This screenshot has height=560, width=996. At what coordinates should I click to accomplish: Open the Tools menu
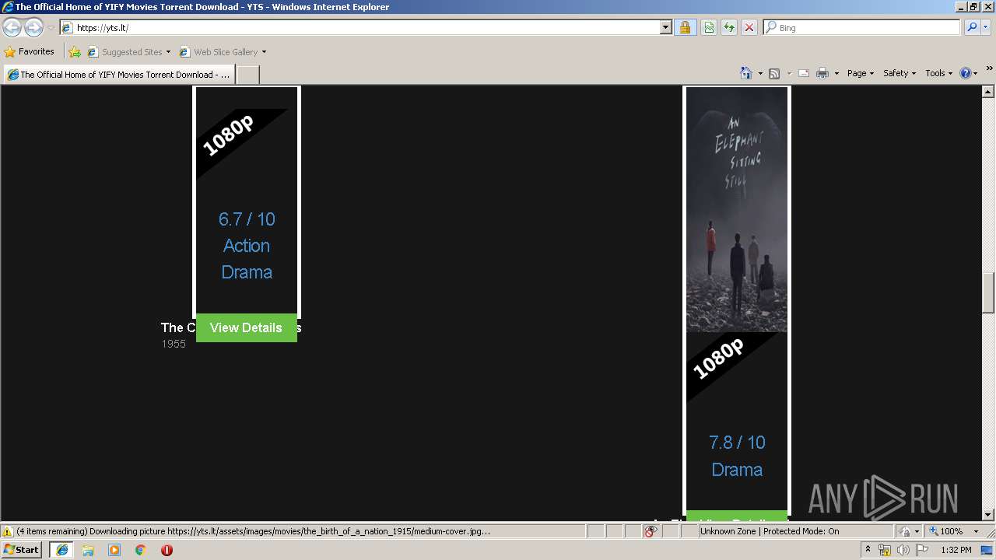(x=939, y=73)
